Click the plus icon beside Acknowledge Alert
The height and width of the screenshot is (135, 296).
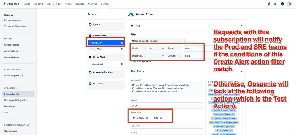click(x=90, y=72)
